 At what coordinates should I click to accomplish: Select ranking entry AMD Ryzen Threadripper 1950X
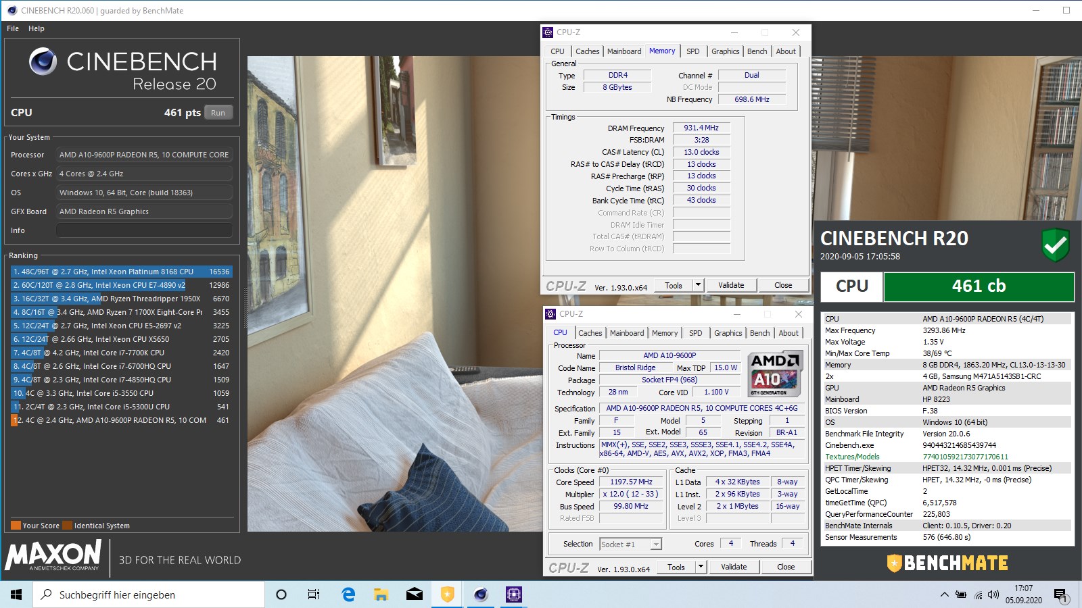(x=121, y=299)
